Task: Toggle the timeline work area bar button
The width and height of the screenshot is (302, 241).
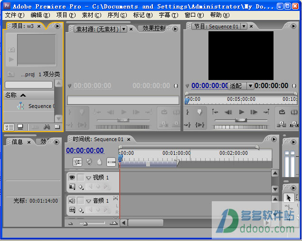Action: point(111,162)
